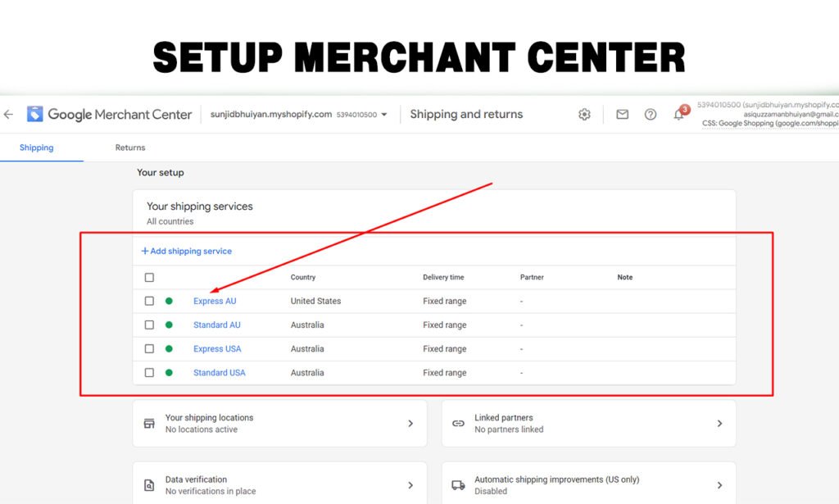The image size is (839, 504).
Task: Click the green status dot for Standard USA
Action: coord(169,372)
